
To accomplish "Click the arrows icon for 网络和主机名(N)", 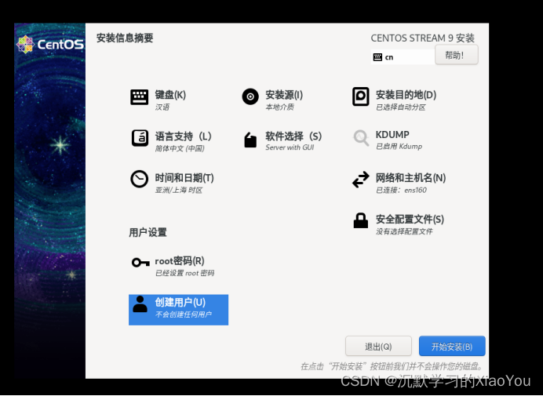I will pyautogui.click(x=361, y=180).
